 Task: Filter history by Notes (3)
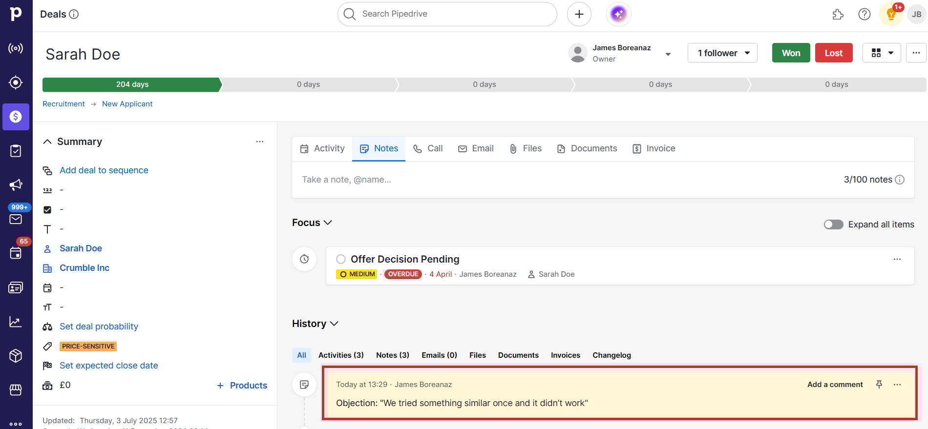393,355
